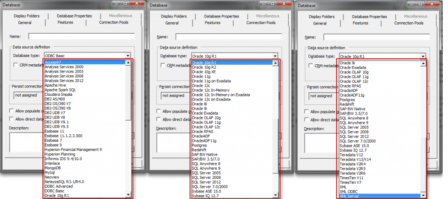448x199 pixels.
Task: Select TimesTen V11 option
Action: (x=380, y=178)
